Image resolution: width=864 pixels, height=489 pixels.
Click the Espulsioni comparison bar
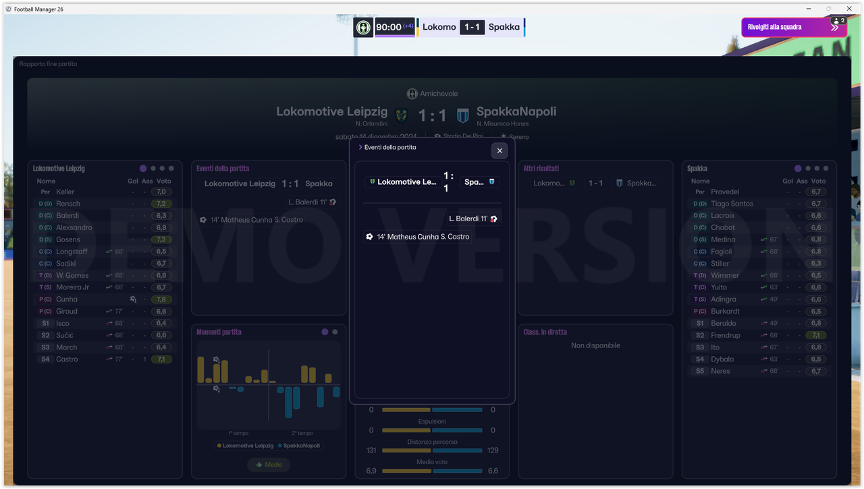pyautogui.click(x=432, y=430)
